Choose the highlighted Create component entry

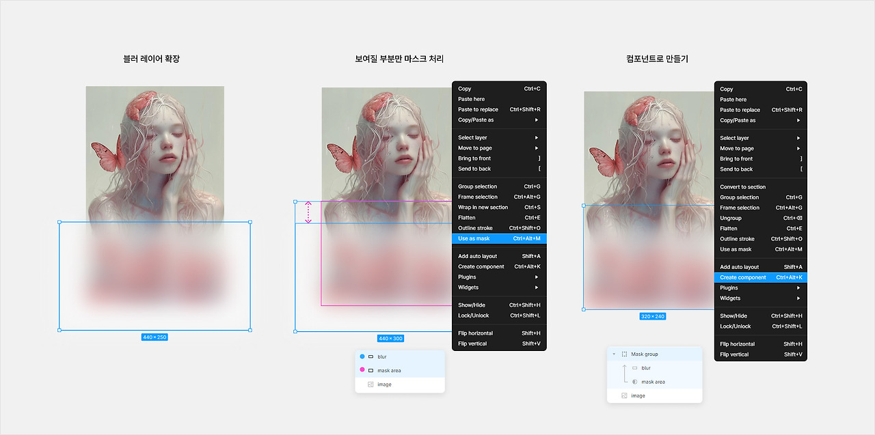click(x=761, y=277)
